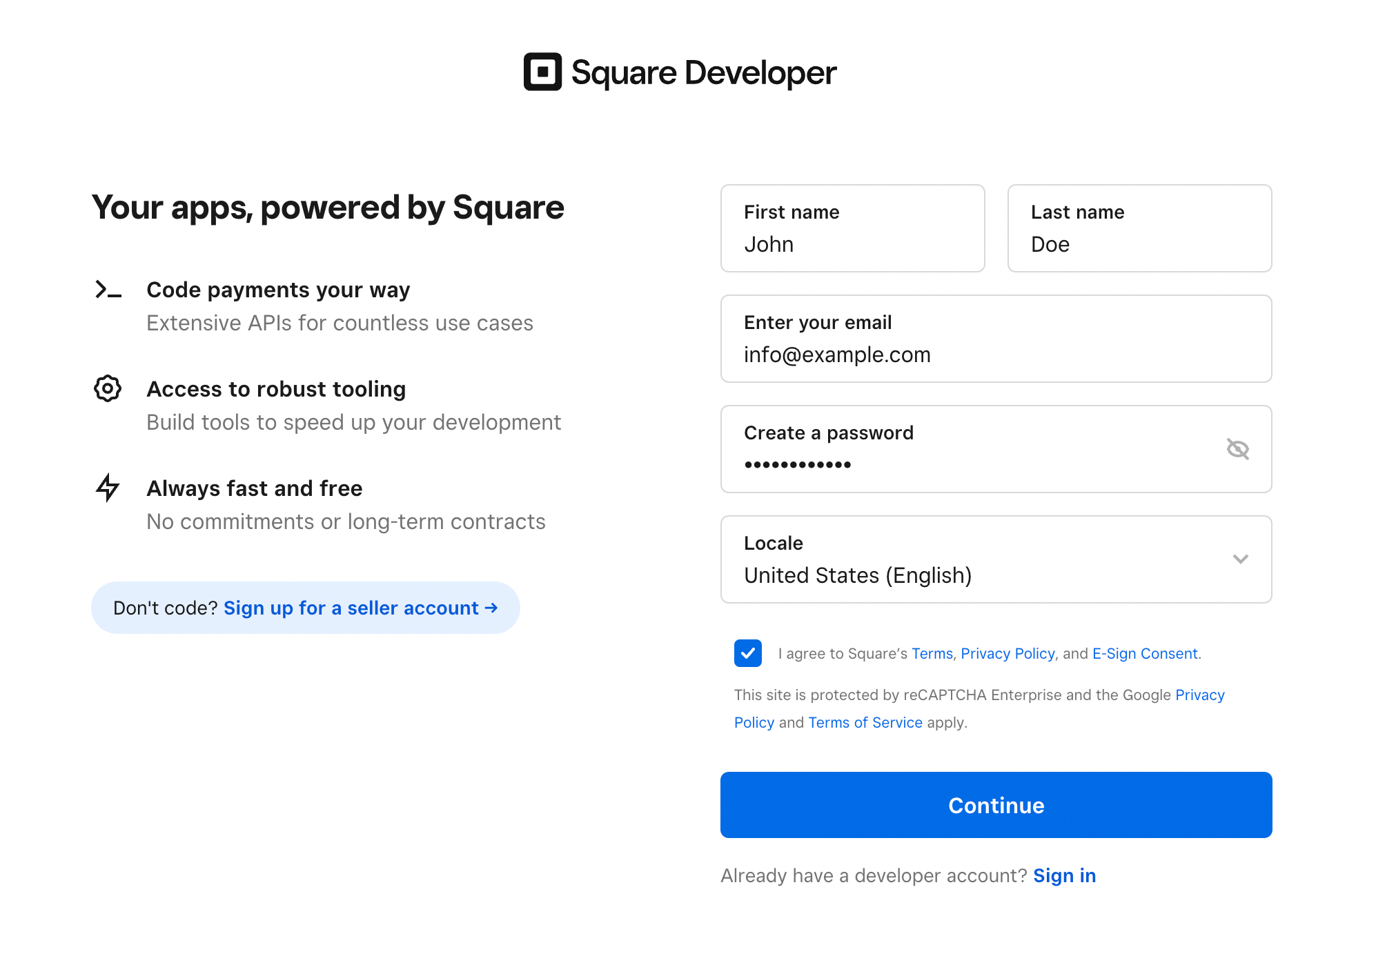Click the code/terminal payments icon
The width and height of the screenshot is (1376, 956).
pos(109,290)
